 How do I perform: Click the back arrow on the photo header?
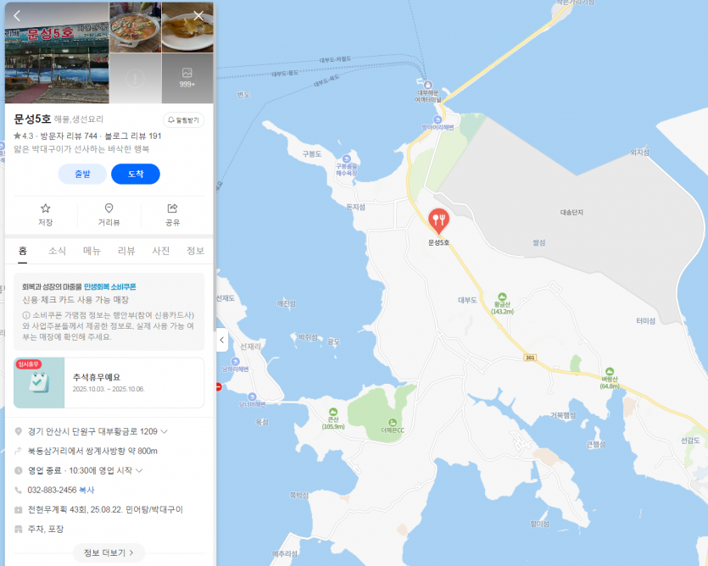[17, 16]
